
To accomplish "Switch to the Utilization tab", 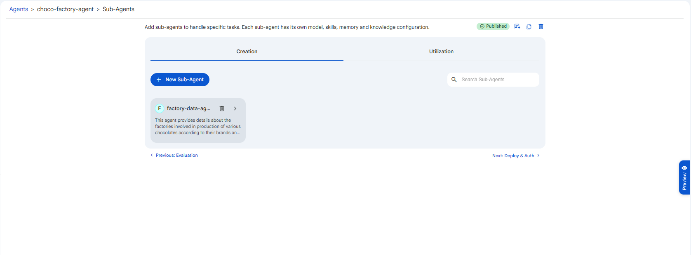I will (x=441, y=52).
